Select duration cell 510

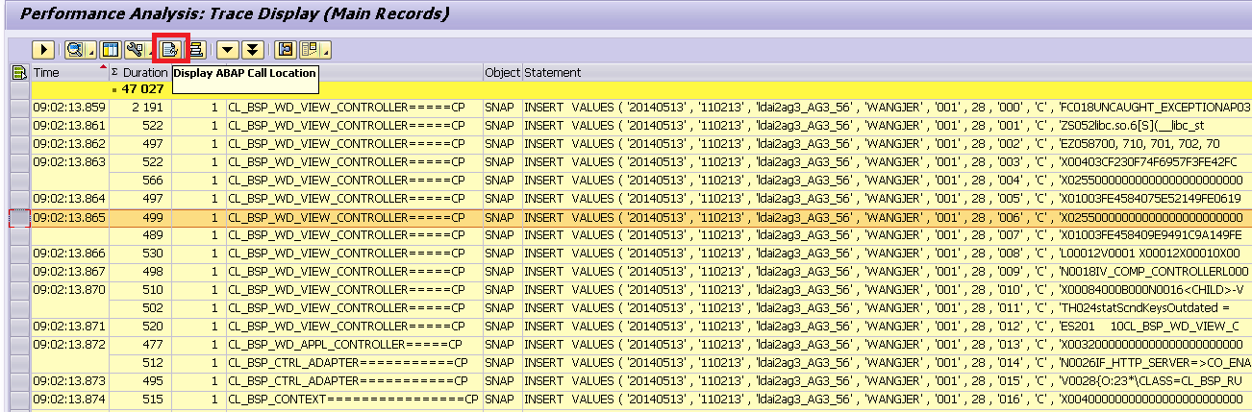[139, 289]
